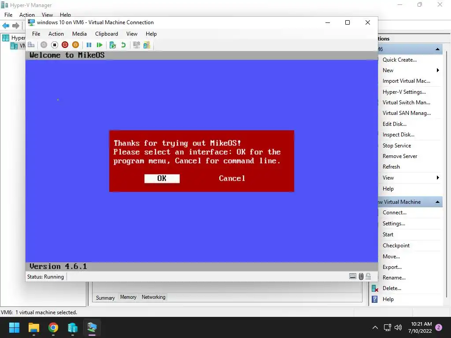
Task: Click Cancel in MikeOS dialog
Action: 232,179
